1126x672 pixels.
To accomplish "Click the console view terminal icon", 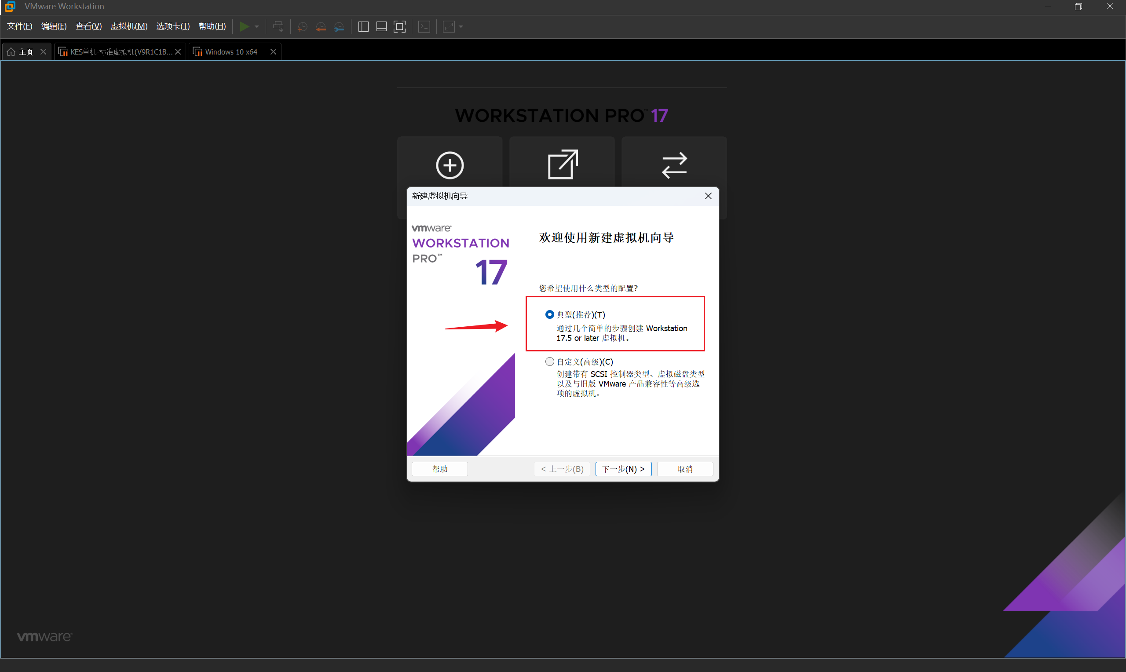I will click(424, 27).
